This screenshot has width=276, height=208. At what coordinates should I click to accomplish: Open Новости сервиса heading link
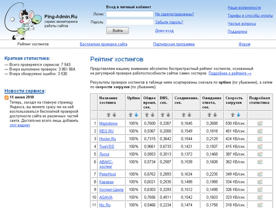pos(24,91)
